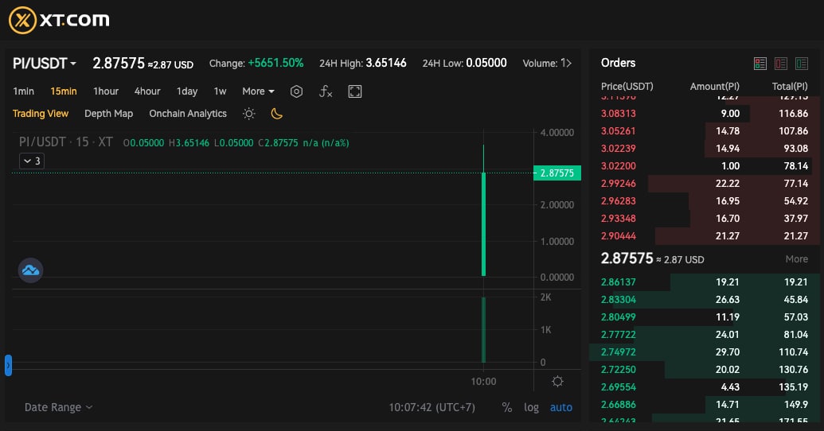
Task: Click the PI/USDT · 15 · XT chart title
Action: (66, 142)
